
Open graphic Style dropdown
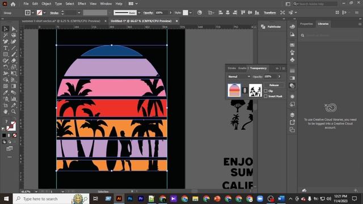(191, 12)
